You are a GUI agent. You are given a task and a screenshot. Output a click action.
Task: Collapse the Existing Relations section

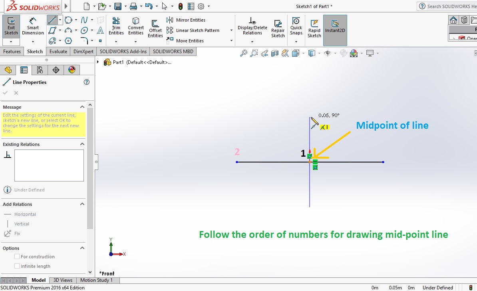pos(82,144)
